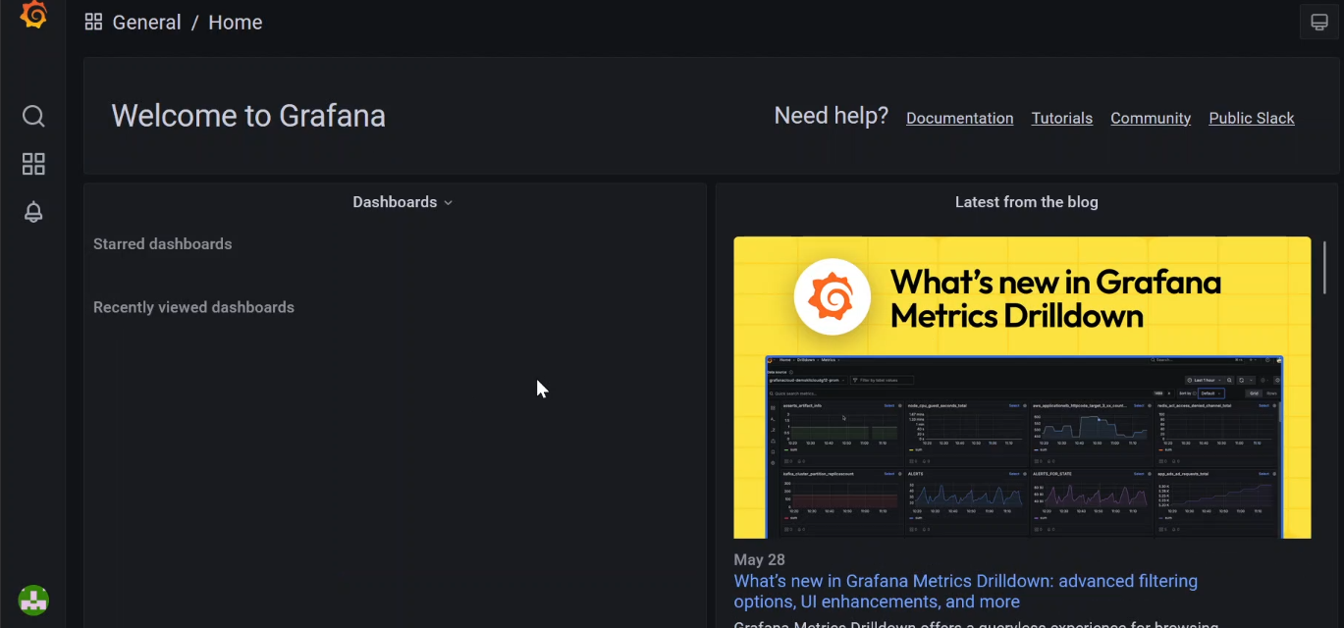Open the Tutorials link
The image size is (1344, 628).
[1061, 118]
